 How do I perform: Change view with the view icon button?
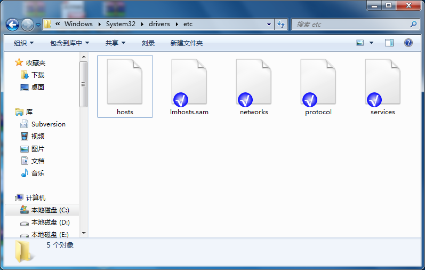[360, 43]
